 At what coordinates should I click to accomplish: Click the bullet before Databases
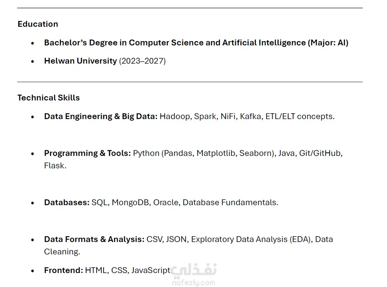[x=33, y=203]
